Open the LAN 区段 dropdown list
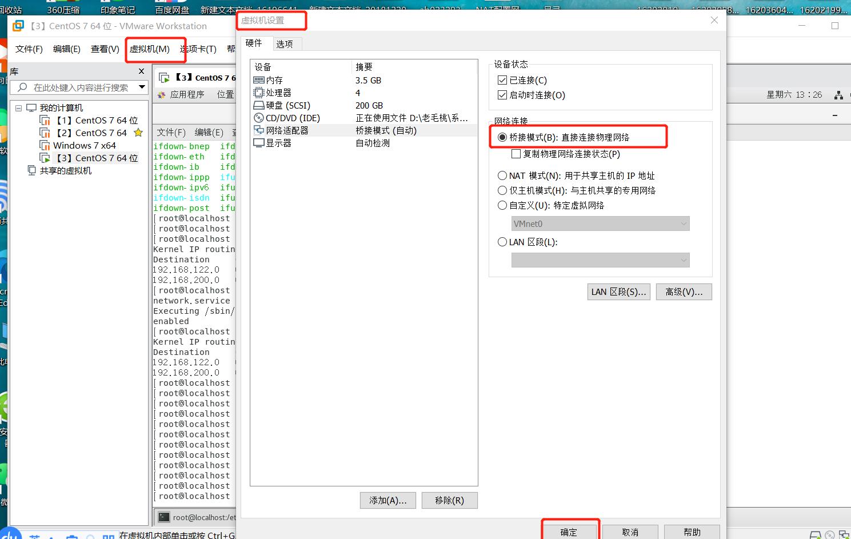Image resolution: width=851 pixels, height=539 pixels. pos(600,260)
